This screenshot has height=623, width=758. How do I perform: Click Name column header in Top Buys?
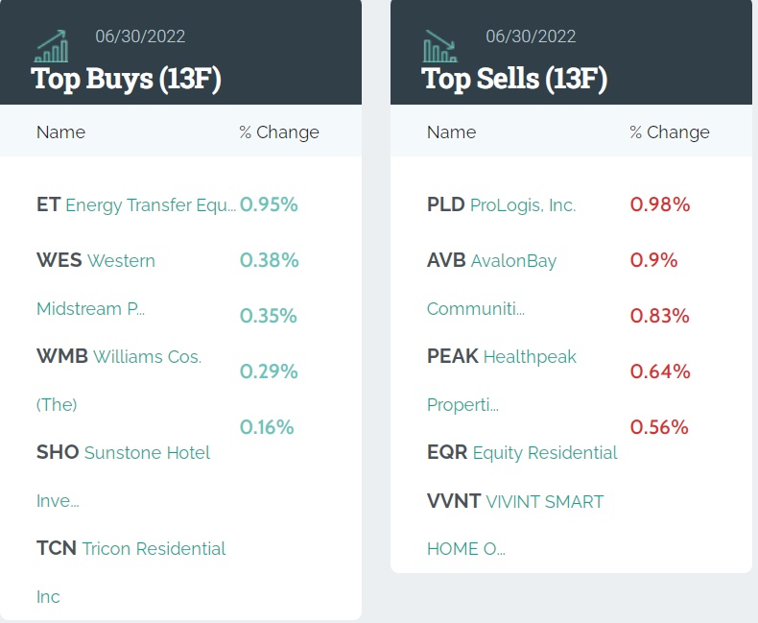click(60, 132)
